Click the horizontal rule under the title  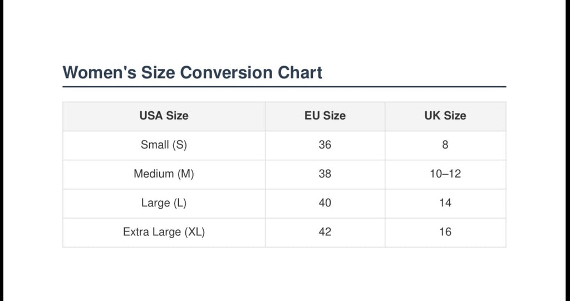click(x=284, y=87)
